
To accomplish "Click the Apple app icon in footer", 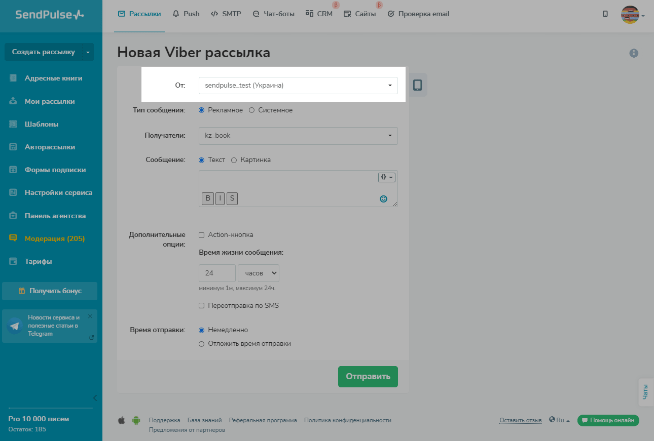I will point(121,420).
